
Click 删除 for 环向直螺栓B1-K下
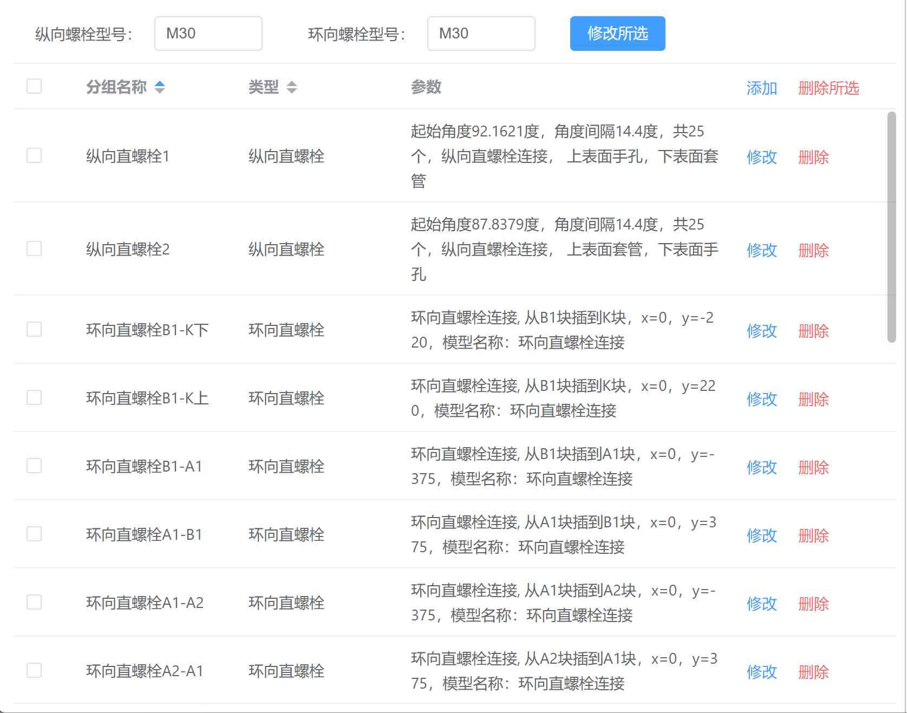814,331
